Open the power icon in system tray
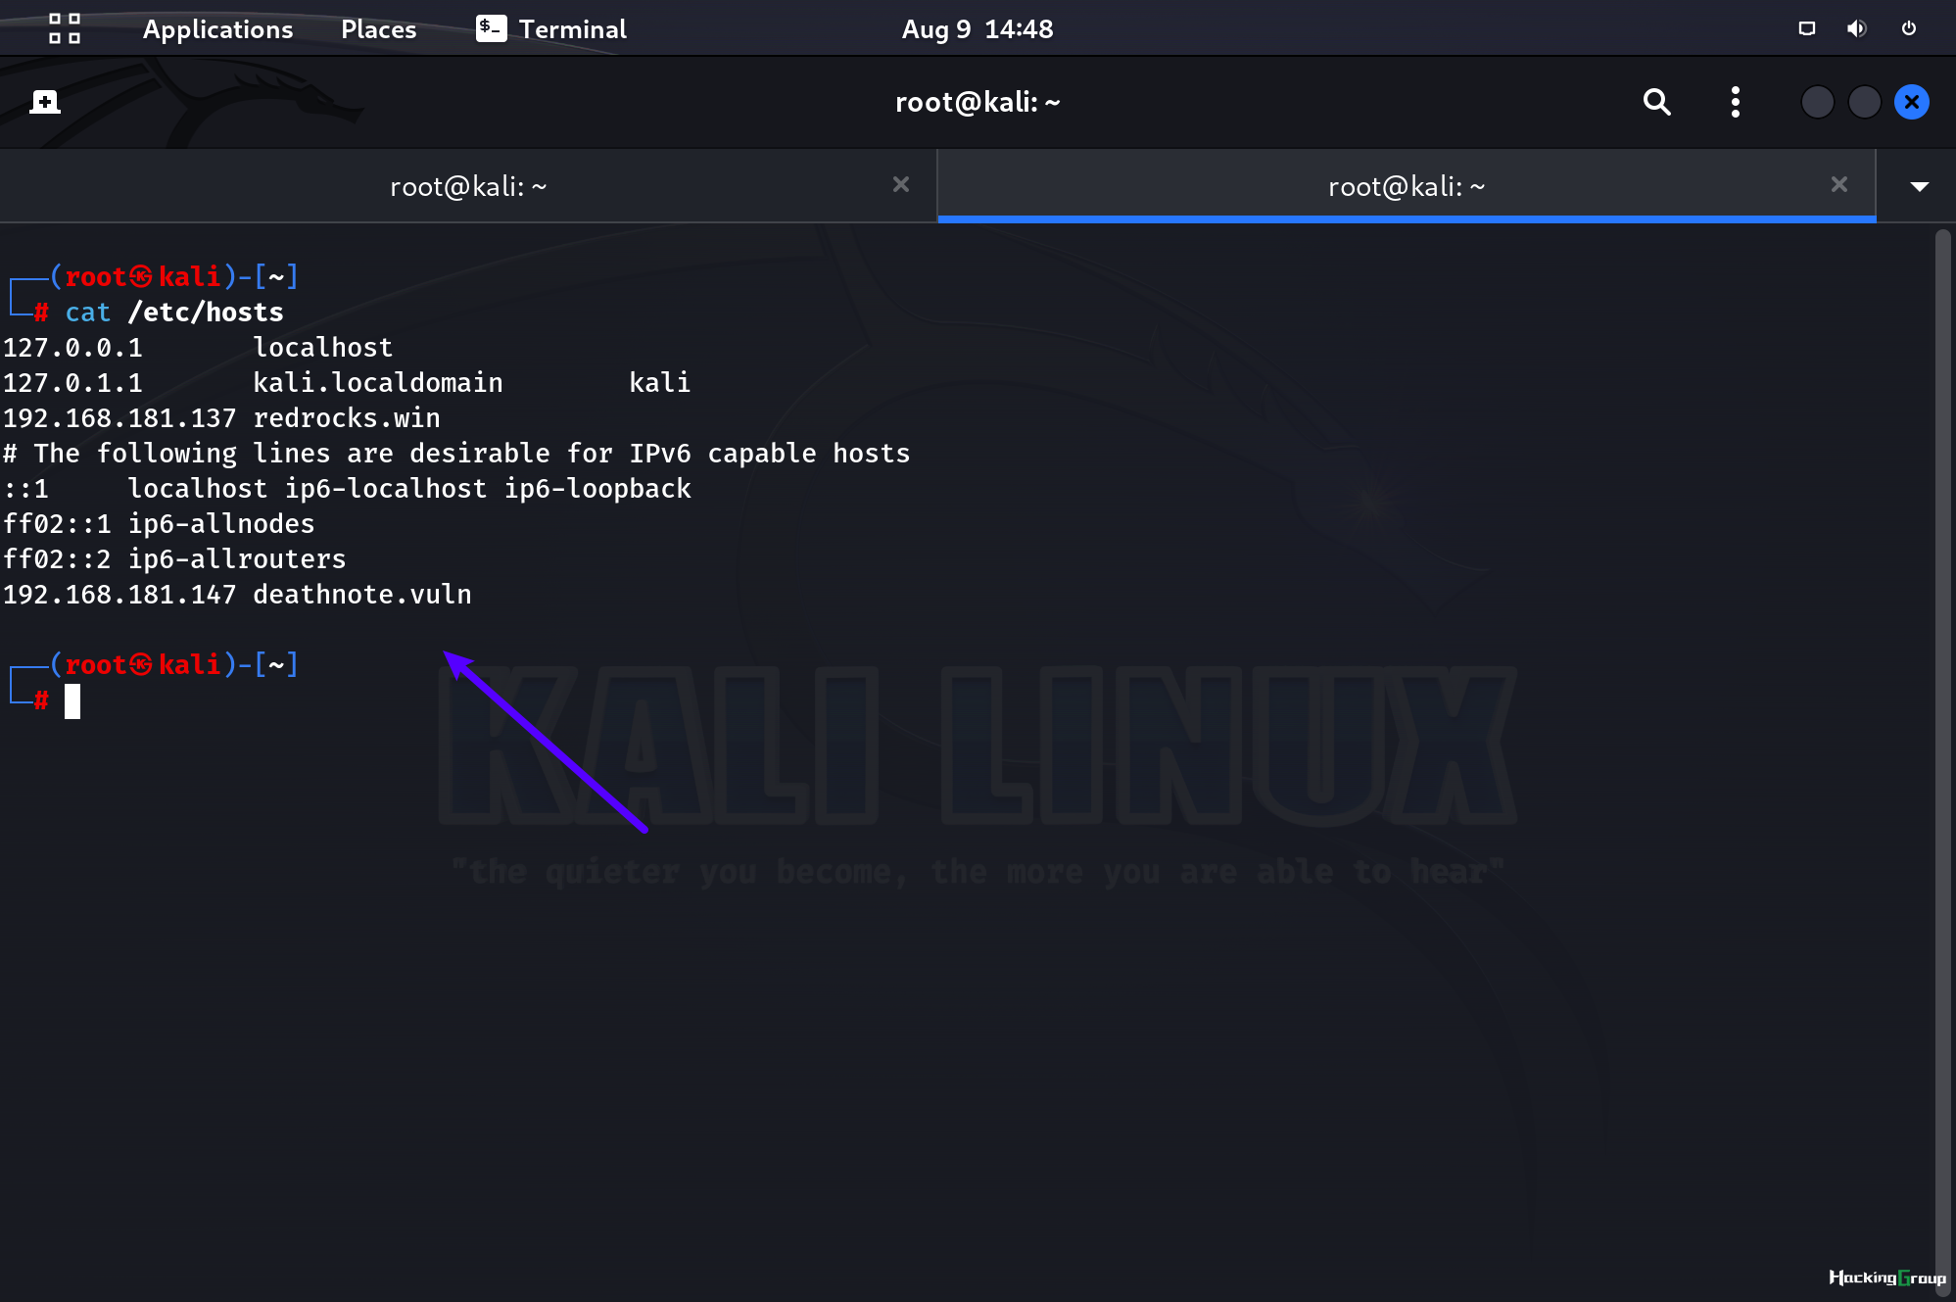 pos(1909,28)
